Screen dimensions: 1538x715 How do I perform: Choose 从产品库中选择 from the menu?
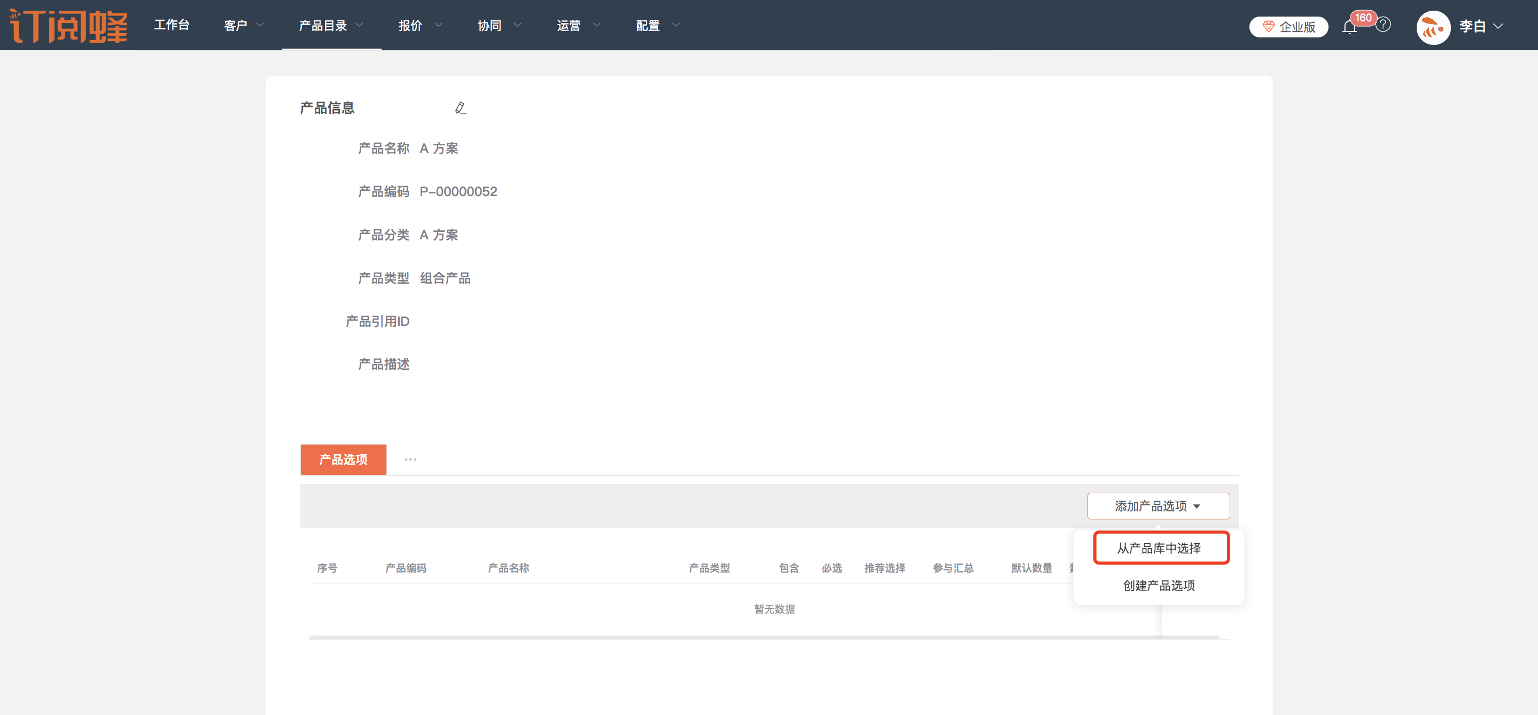click(x=1159, y=548)
